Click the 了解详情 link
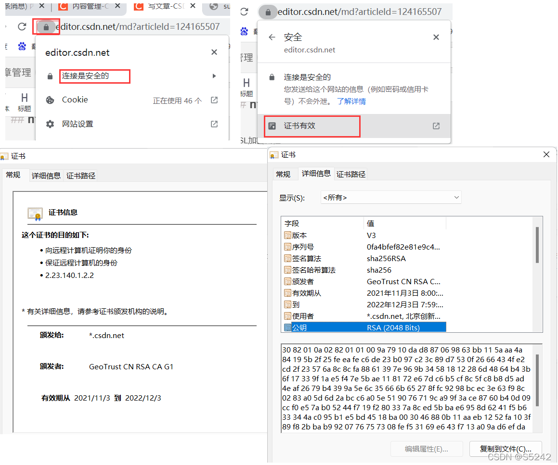 coord(351,101)
